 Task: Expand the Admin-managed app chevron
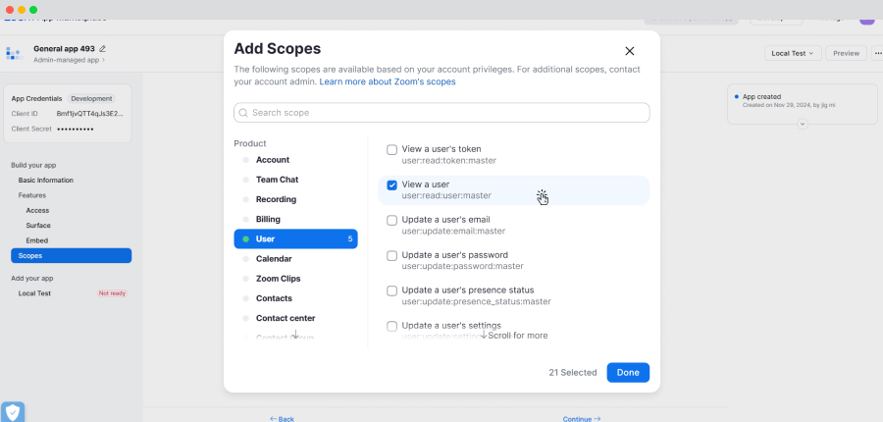click(x=103, y=60)
